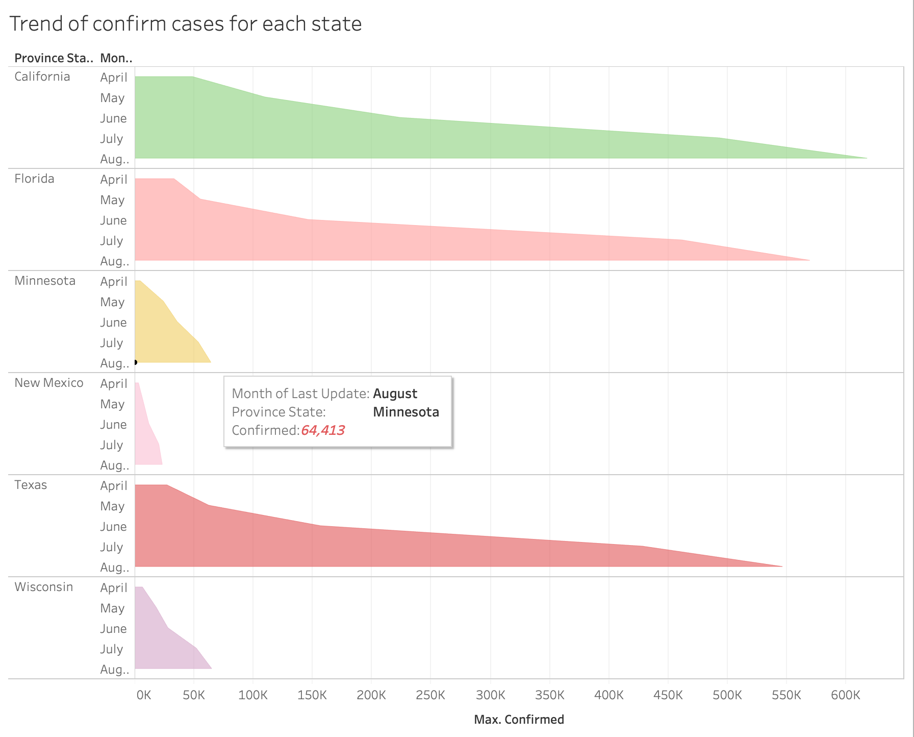This screenshot has height=737, width=914.
Task: Click the chart title text
Action: (x=186, y=24)
